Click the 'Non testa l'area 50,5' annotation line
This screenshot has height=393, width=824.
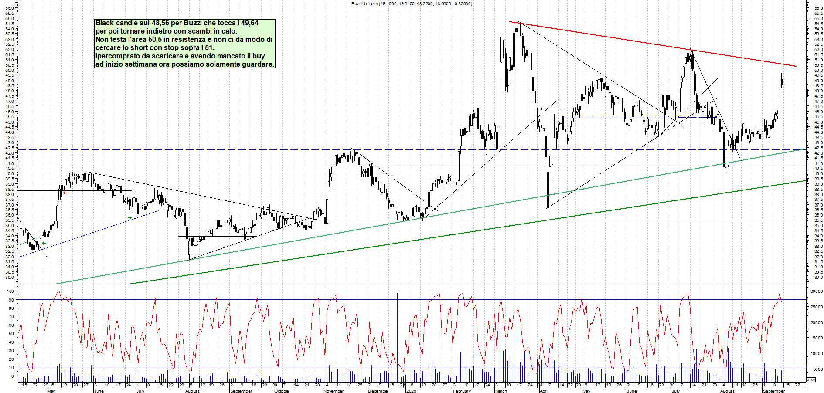tap(184, 39)
